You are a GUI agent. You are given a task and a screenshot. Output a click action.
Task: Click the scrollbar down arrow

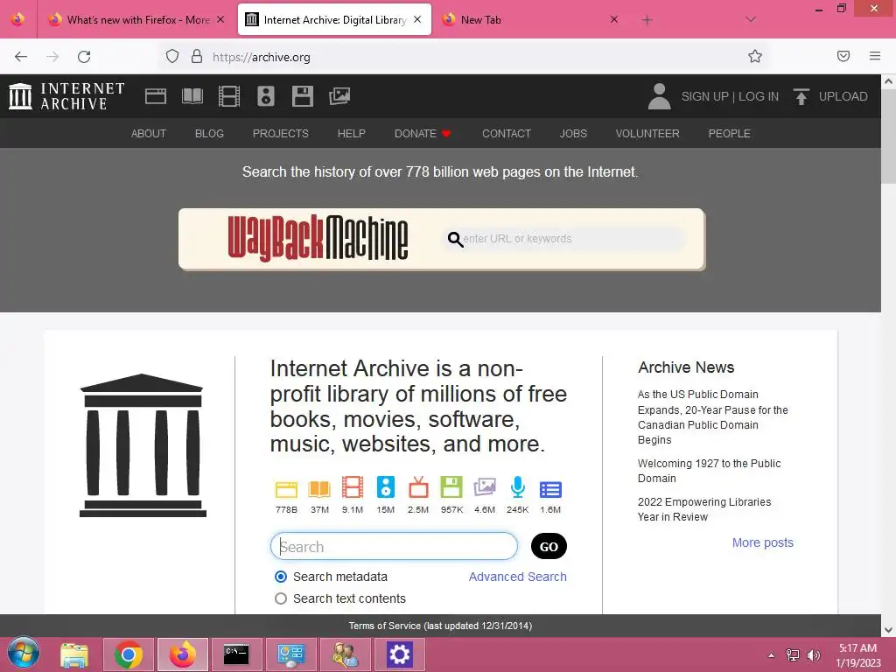click(888, 630)
